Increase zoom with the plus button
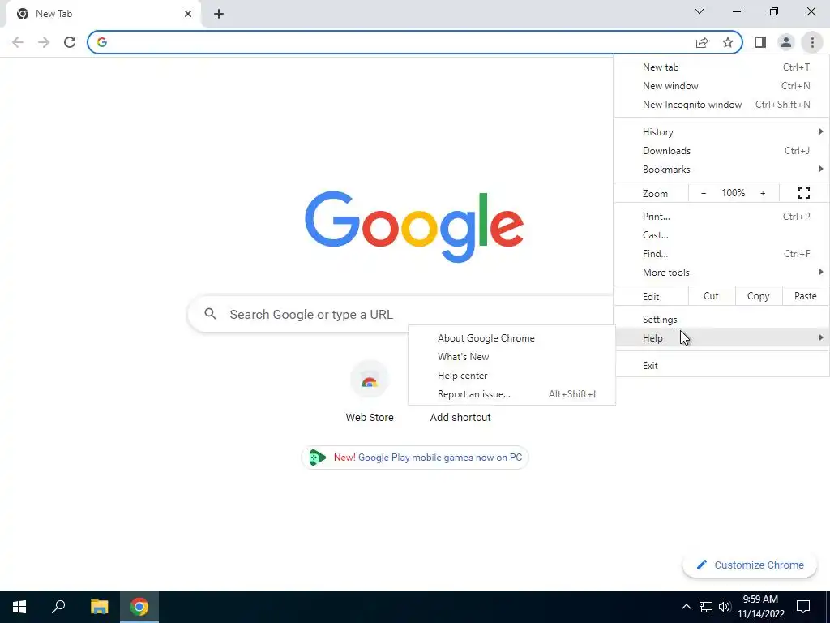The image size is (830, 623). [763, 193]
